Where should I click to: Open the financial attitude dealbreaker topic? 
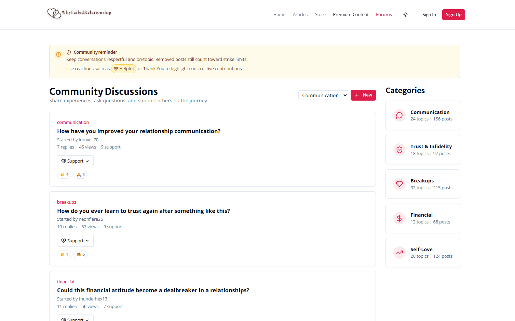tap(153, 291)
